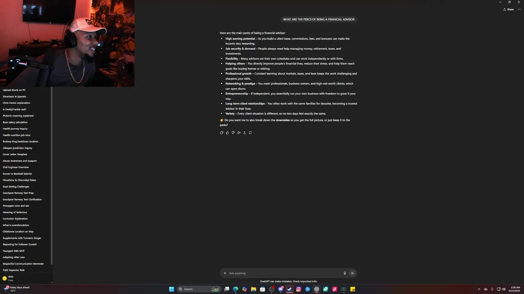The width and height of the screenshot is (524, 294).
Task: Copy the ChatGPT response
Action: click(221, 133)
